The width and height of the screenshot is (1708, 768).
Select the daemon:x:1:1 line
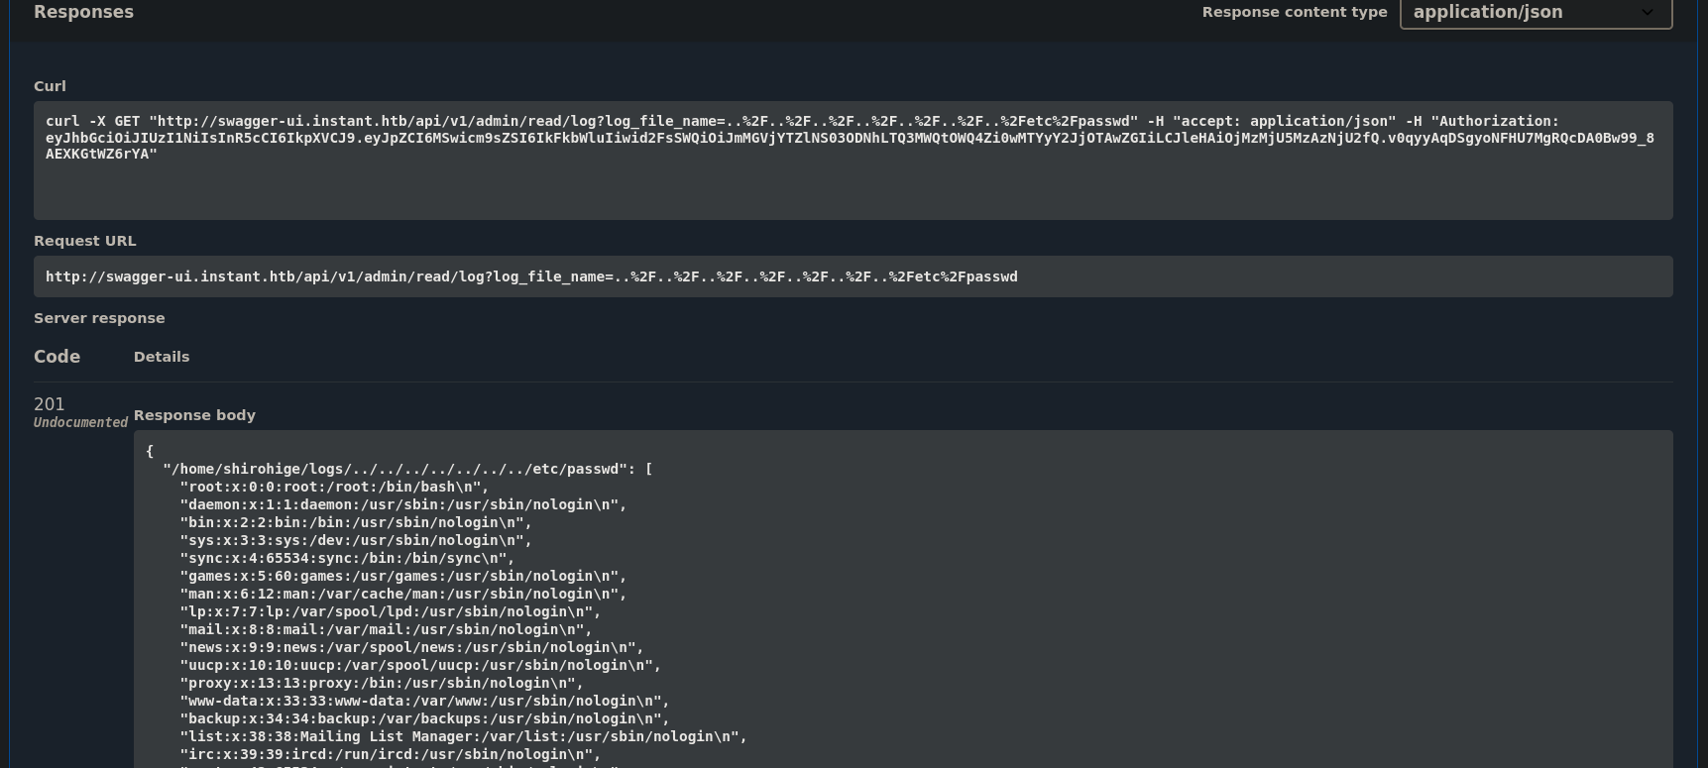point(403,504)
